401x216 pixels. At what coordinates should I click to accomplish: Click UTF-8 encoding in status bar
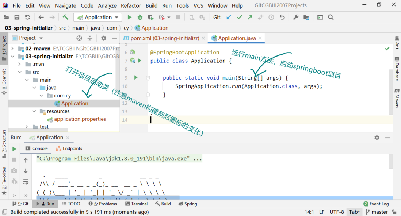[337, 212]
